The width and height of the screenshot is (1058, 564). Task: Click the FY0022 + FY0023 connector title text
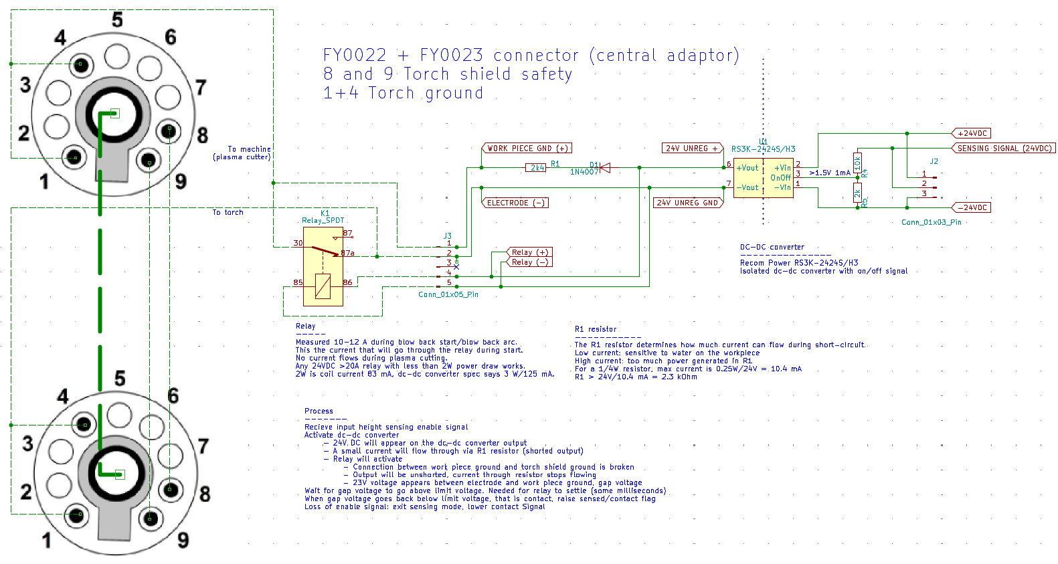(531, 56)
